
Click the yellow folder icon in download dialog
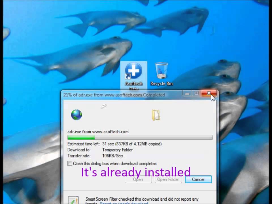156,115
